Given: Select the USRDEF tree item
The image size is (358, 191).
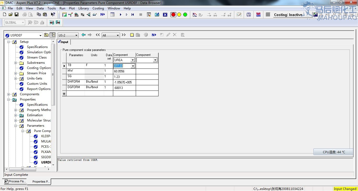Looking at the screenshot, I should coord(46,162).
